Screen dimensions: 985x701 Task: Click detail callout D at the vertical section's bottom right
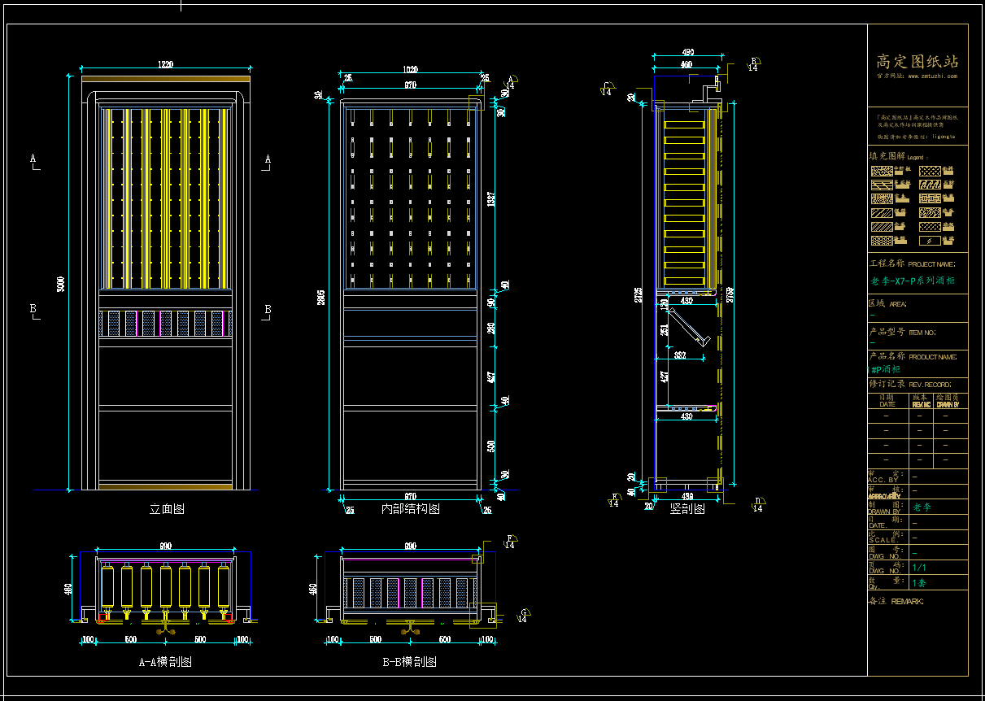(757, 504)
